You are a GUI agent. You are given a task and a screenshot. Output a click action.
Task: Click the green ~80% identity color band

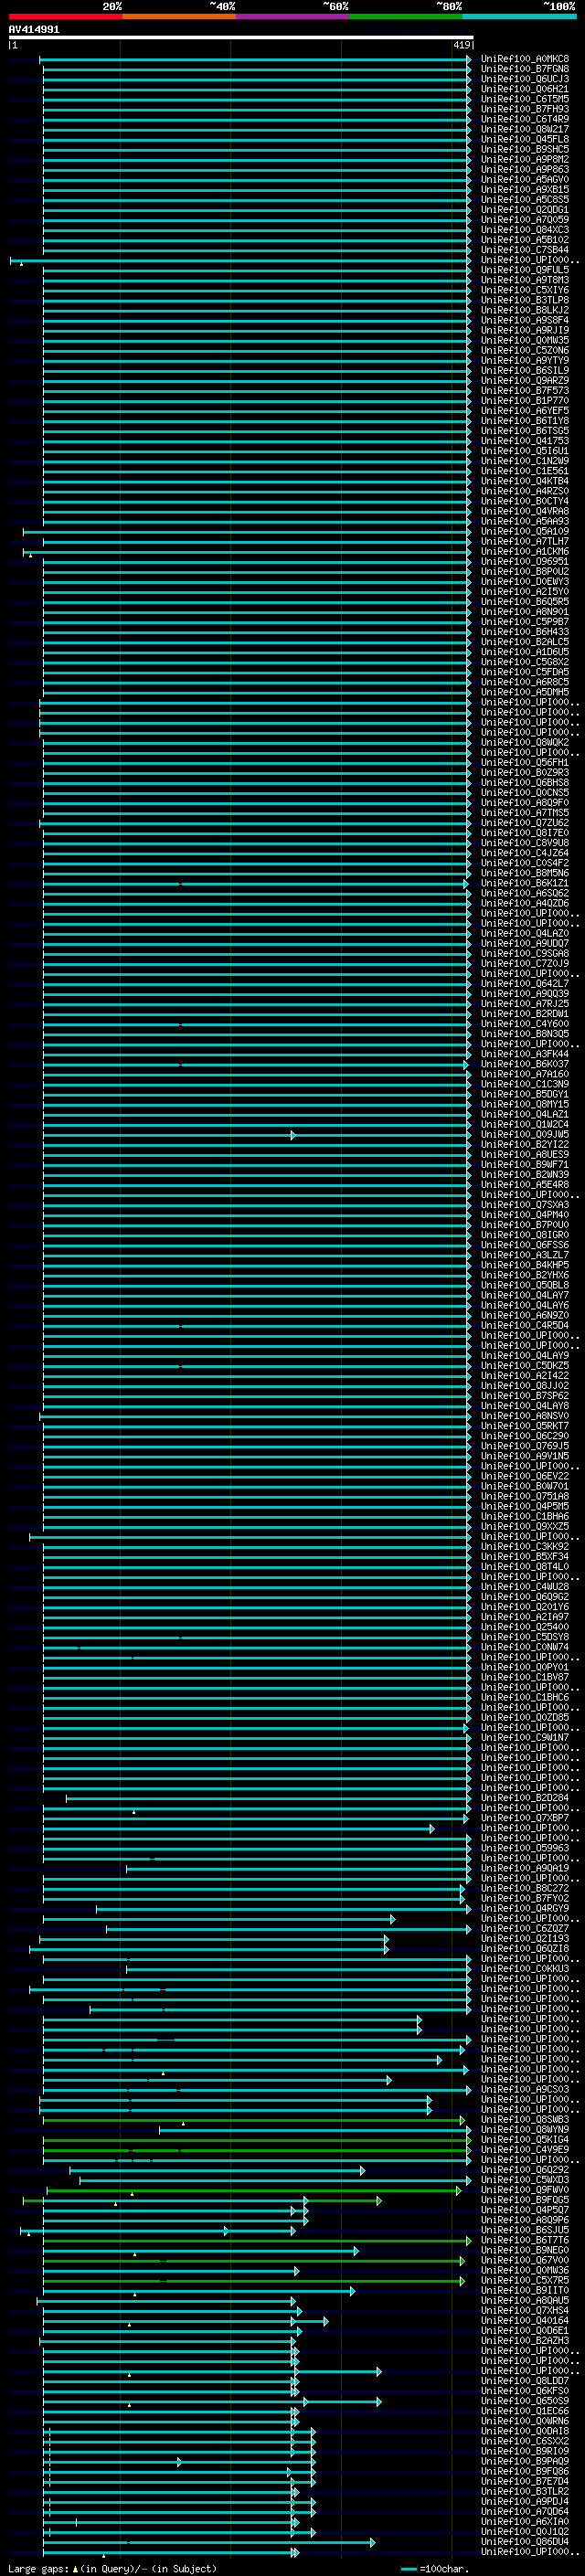pyautogui.click(x=405, y=16)
